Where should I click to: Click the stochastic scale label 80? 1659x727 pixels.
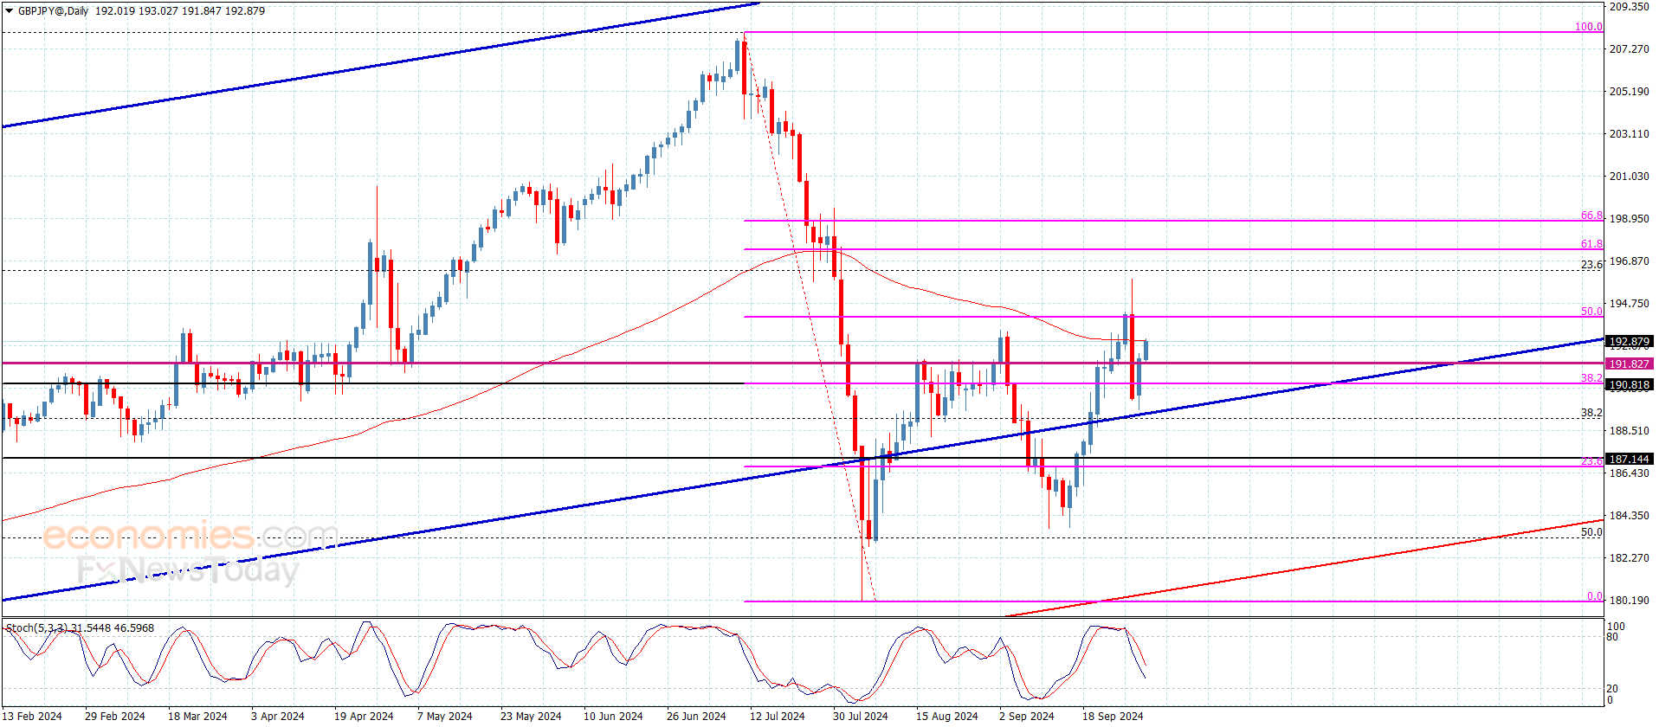[x=1612, y=637]
